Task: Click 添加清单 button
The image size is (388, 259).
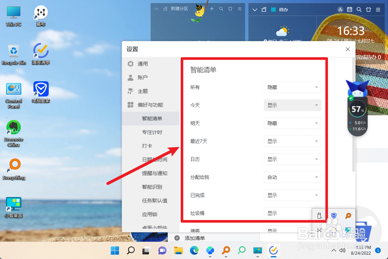Action: [x=190, y=238]
